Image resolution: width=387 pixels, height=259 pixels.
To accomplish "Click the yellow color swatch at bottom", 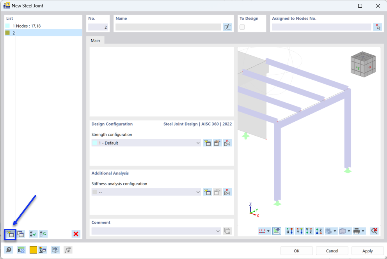I will click(33, 250).
